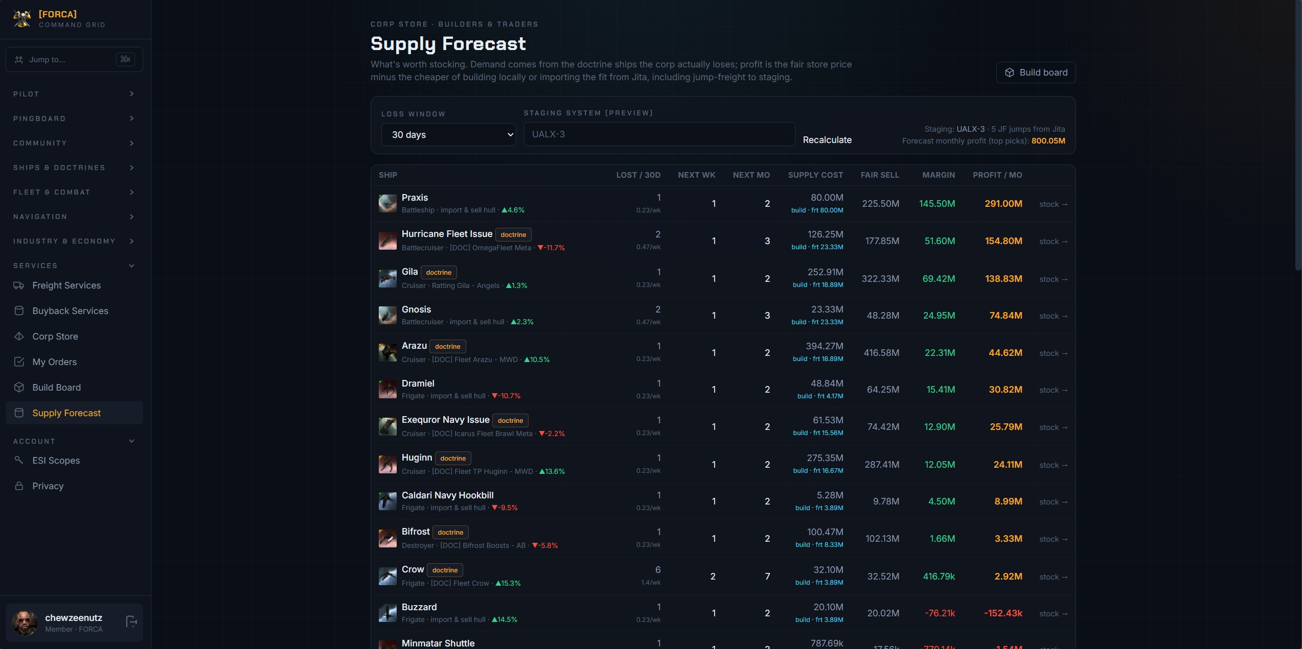The height and width of the screenshot is (649, 1302).
Task: Expand the Fleet & Combat section
Action: (x=74, y=192)
